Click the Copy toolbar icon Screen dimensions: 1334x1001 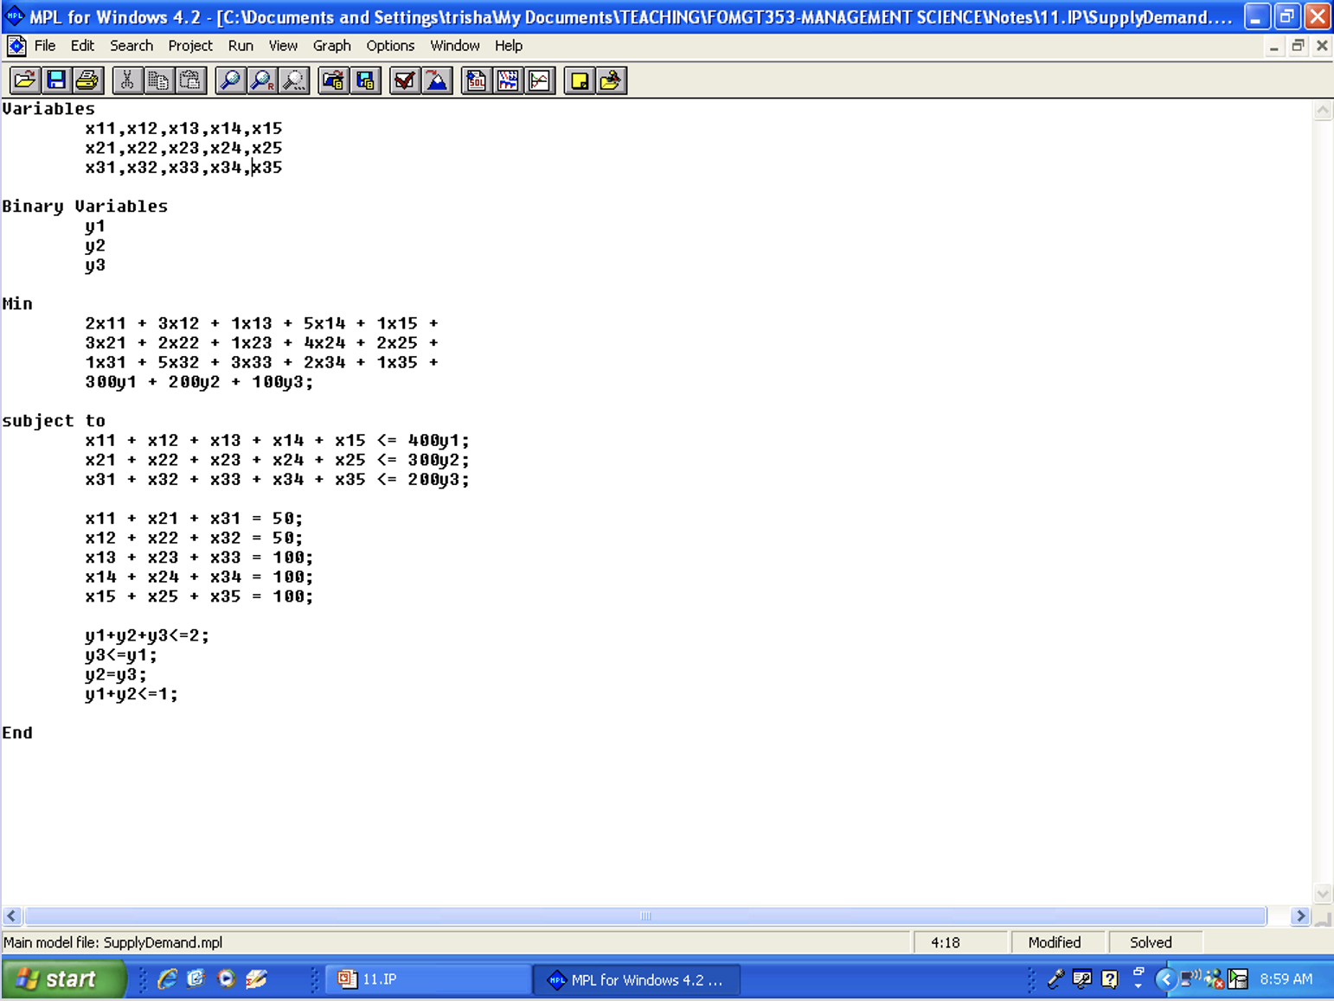(158, 81)
